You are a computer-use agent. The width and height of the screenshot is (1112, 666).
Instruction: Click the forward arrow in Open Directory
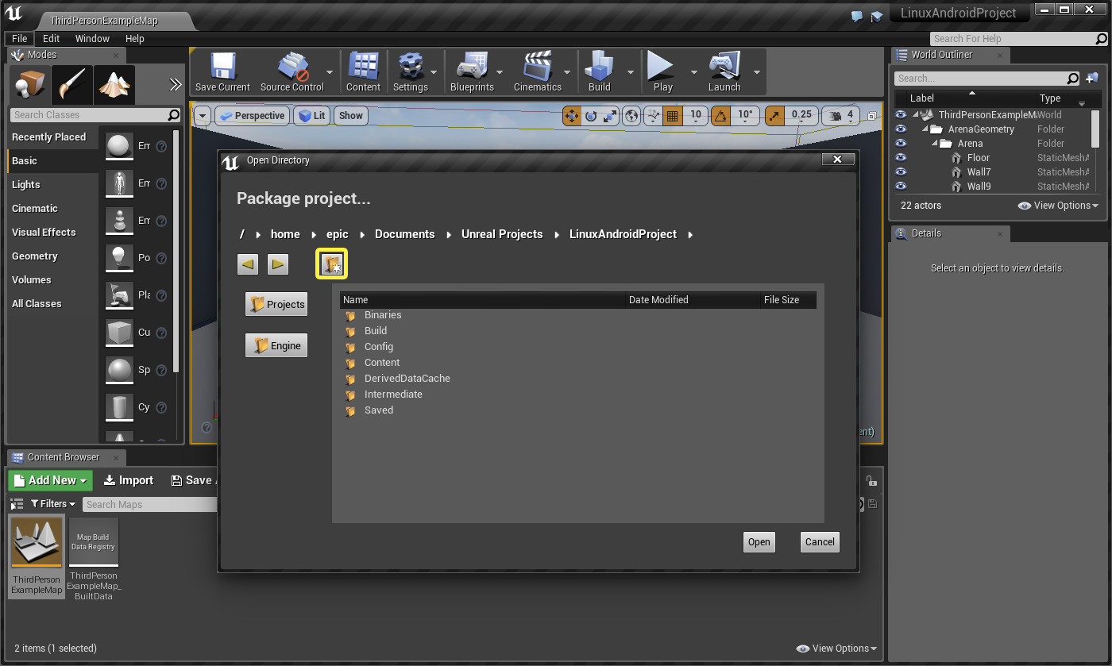[277, 264]
